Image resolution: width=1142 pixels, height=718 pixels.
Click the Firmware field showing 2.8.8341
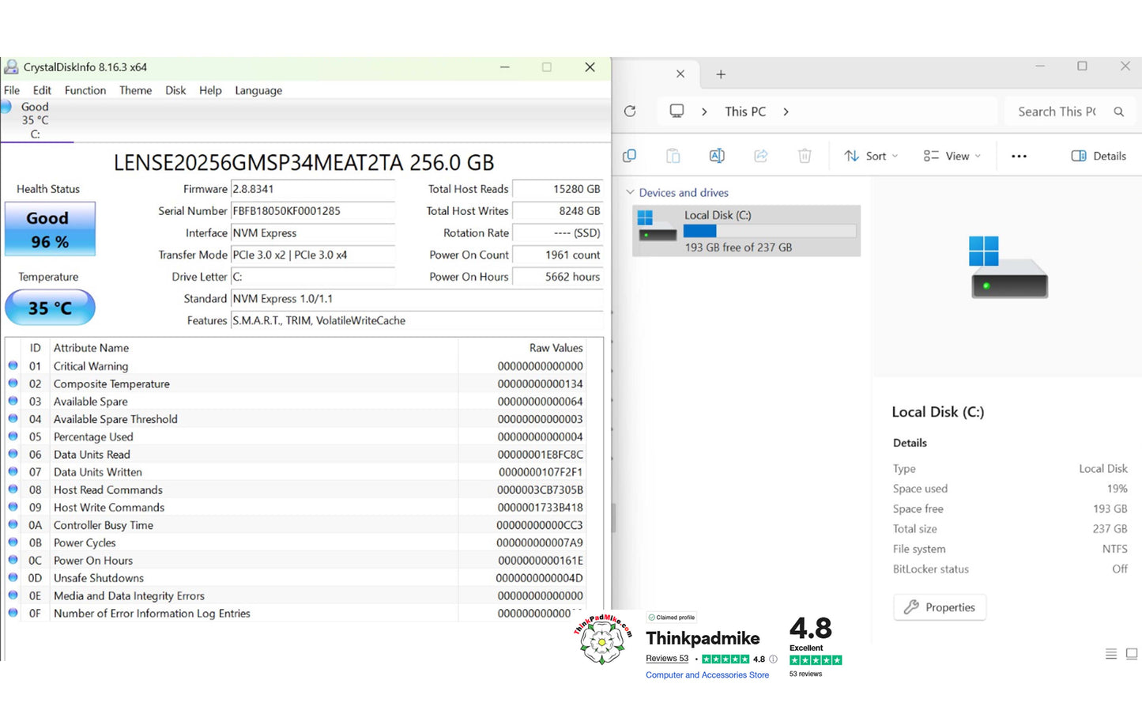(313, 189)
